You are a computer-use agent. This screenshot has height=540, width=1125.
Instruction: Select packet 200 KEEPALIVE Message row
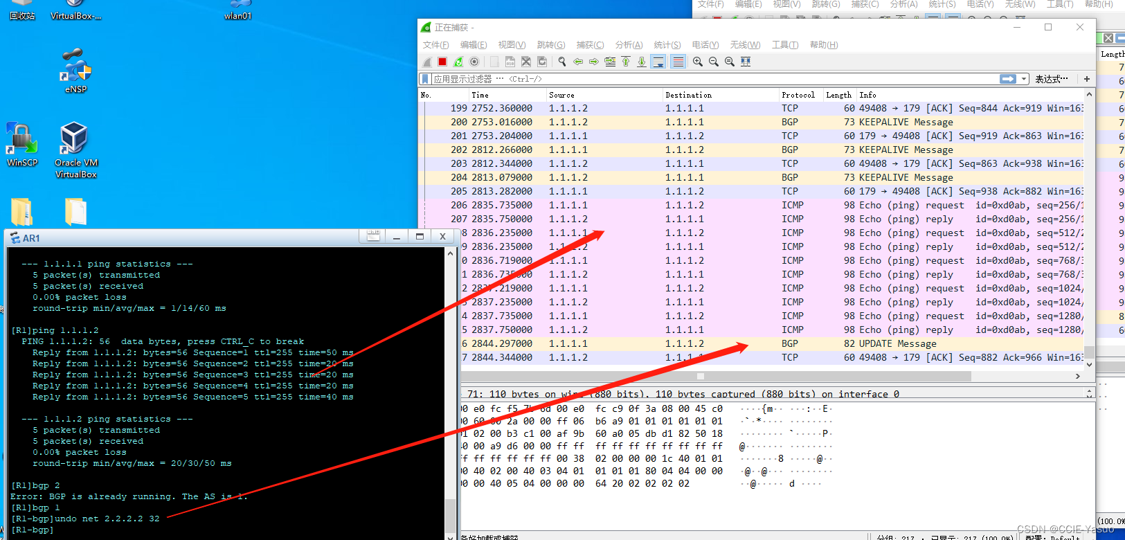[x=752, y=122]
